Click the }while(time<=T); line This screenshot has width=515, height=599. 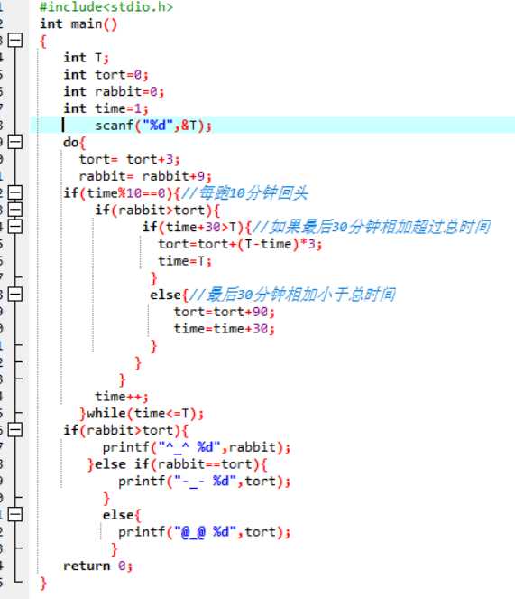142,414
